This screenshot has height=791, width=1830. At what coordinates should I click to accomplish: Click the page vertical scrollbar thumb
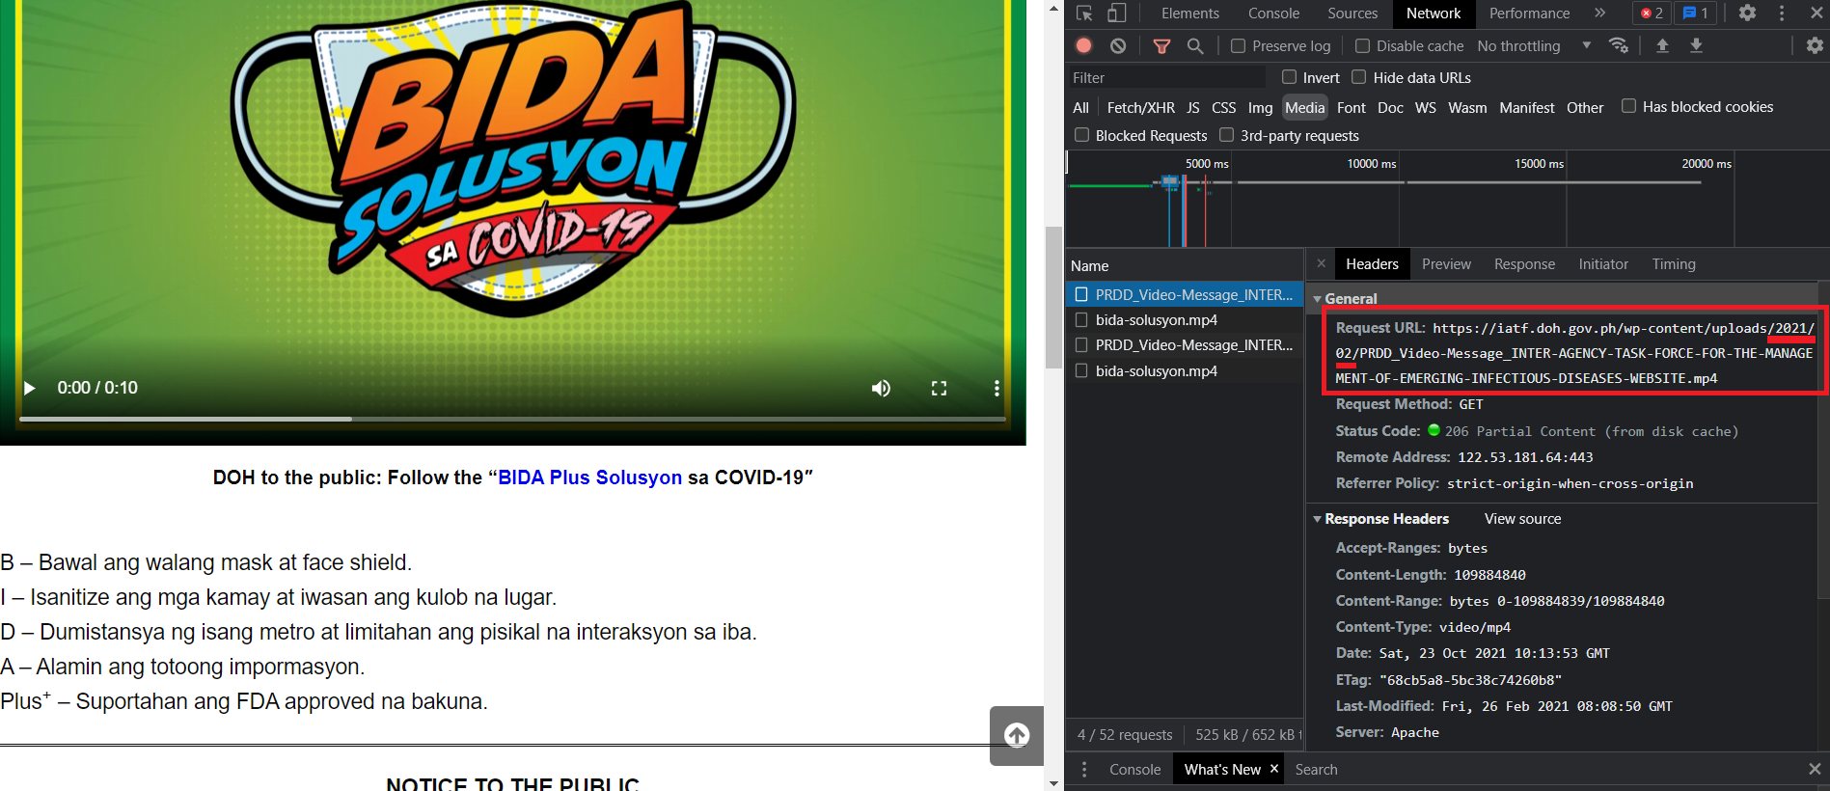1053,297
